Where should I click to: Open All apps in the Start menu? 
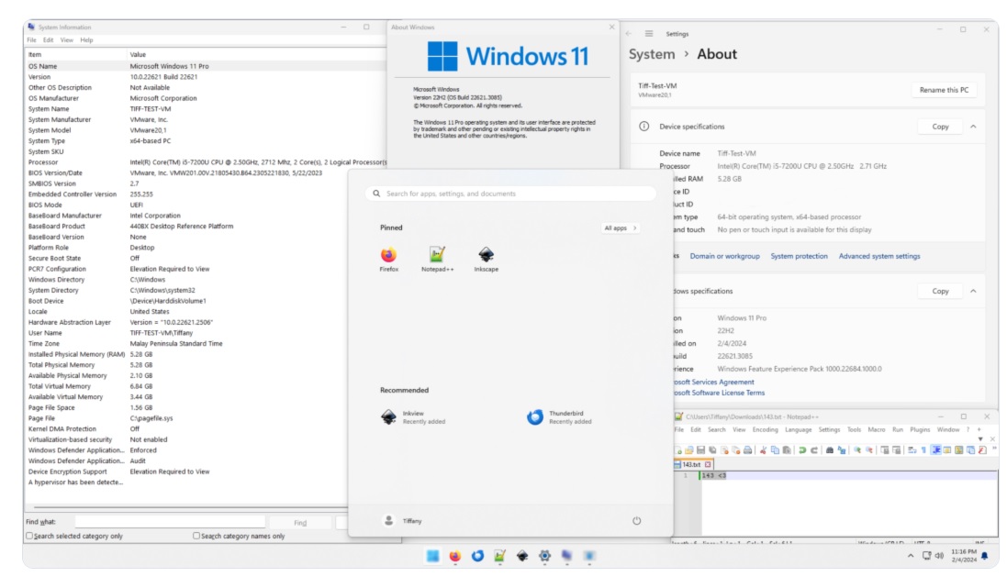(x=621, y=227)
